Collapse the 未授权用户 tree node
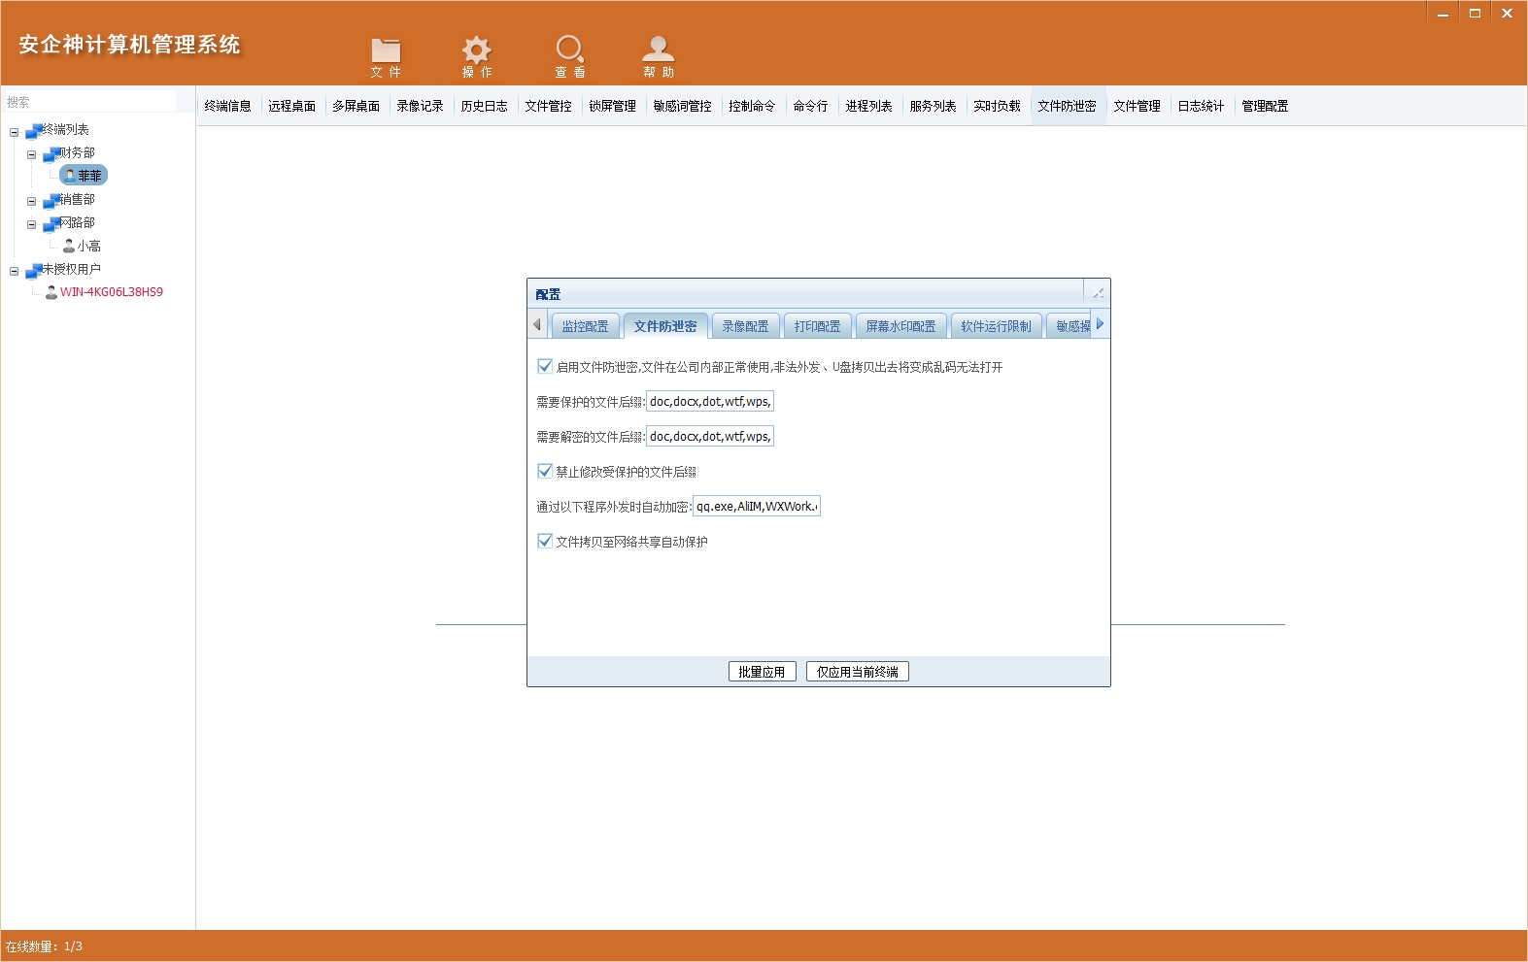The image size is (1528, 962). point(15,272)
